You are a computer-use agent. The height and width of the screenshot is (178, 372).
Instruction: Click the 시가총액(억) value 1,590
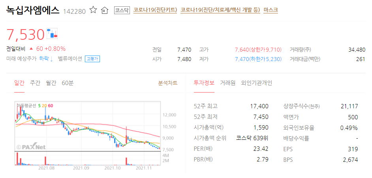tap(261, 128)
